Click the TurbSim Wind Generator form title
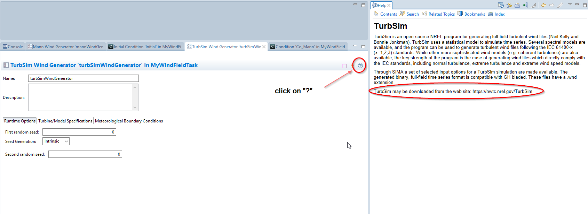This screenshot has width=588, height=214. tap(104, 65)
